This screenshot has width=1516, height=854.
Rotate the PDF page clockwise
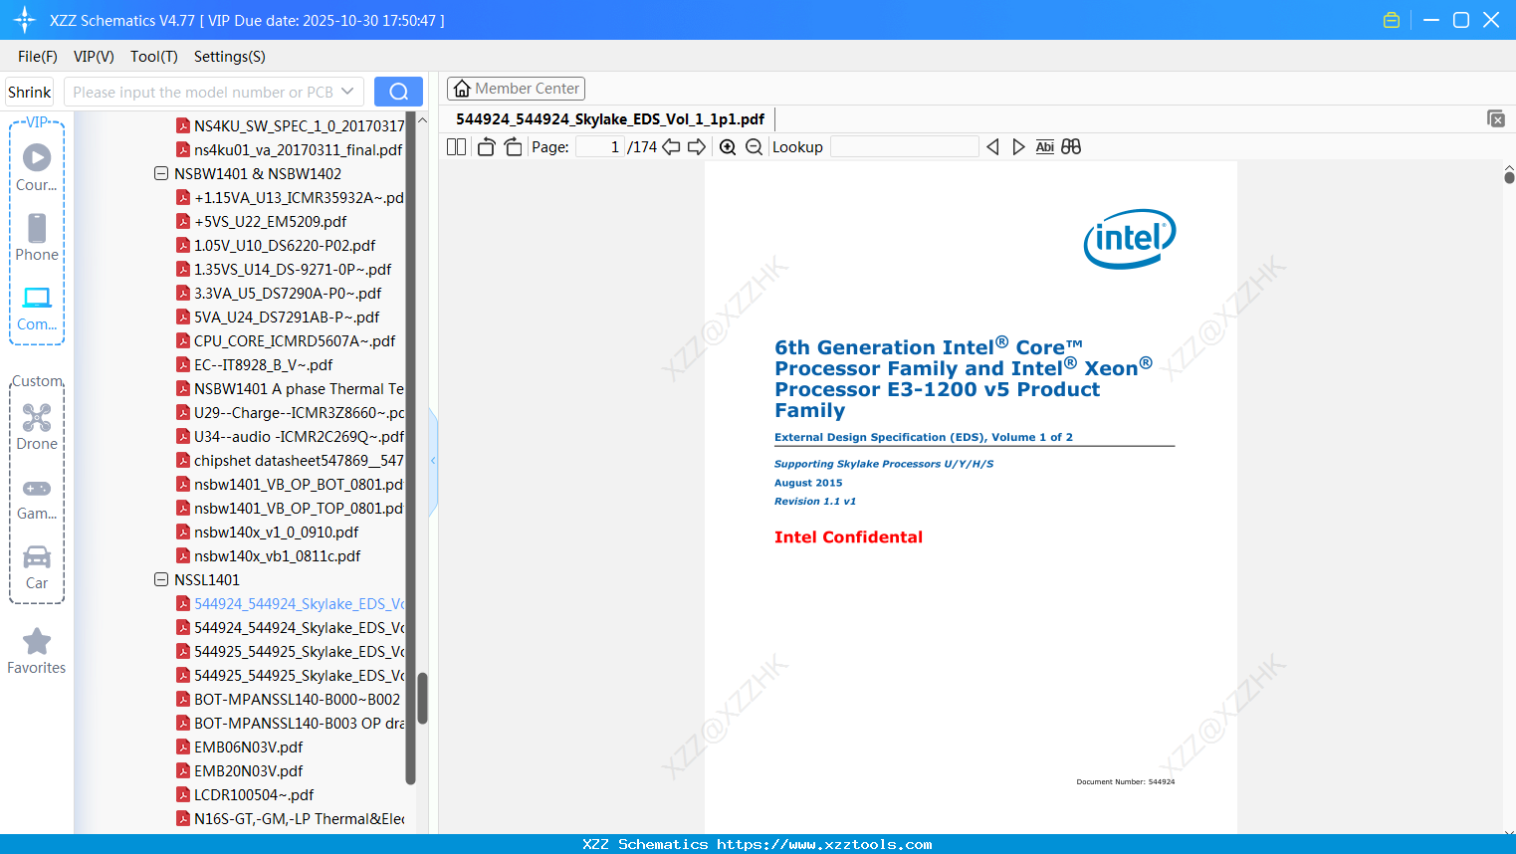513,146
